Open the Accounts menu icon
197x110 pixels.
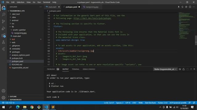click(x=3, y=91)
